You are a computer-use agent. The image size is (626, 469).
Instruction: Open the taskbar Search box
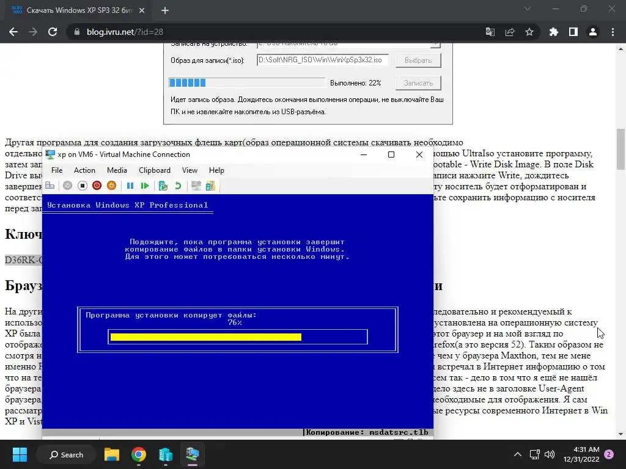coord(66,454)
